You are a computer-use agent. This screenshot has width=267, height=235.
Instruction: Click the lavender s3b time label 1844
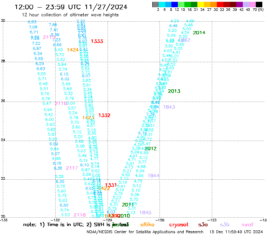click(154, 176)
